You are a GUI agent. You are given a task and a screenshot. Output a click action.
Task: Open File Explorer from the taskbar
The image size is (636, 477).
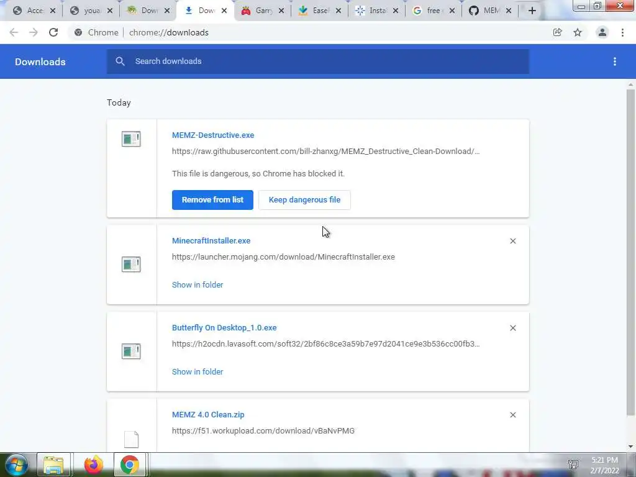(53, 465)
